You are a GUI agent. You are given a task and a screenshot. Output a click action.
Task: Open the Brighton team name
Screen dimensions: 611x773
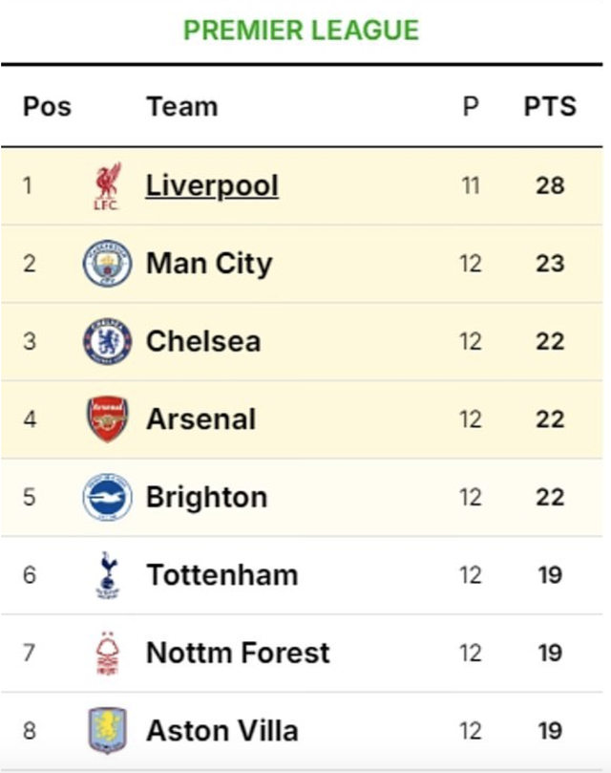[x=206, y=497]
